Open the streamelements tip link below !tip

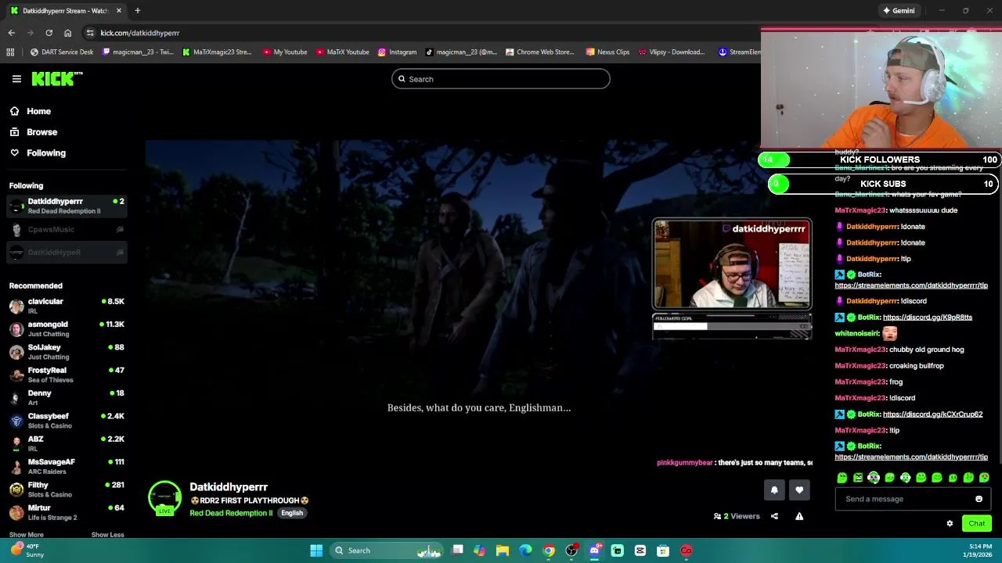(x=911, y=457)
